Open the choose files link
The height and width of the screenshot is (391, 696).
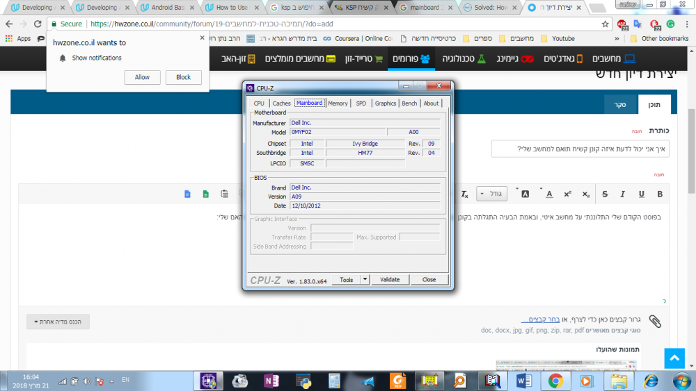click(540, 319)
